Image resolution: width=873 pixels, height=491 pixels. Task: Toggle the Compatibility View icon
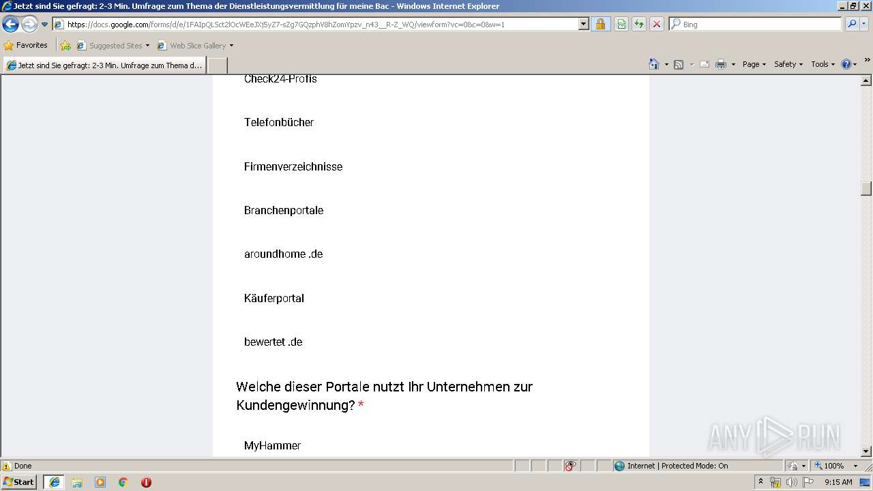tap(621, 24)
